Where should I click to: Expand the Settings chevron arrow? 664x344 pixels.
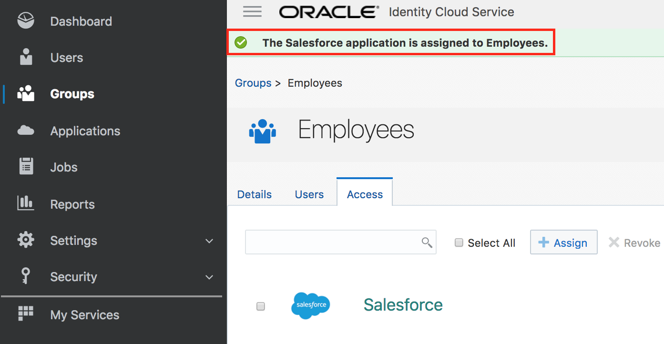(209, 241)
